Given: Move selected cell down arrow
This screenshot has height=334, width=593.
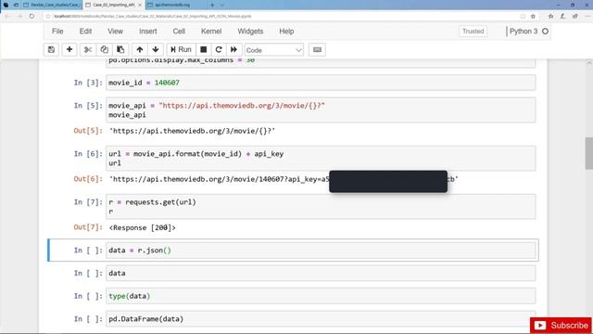Looking at the screenshot, I should (x=156, y=49).
